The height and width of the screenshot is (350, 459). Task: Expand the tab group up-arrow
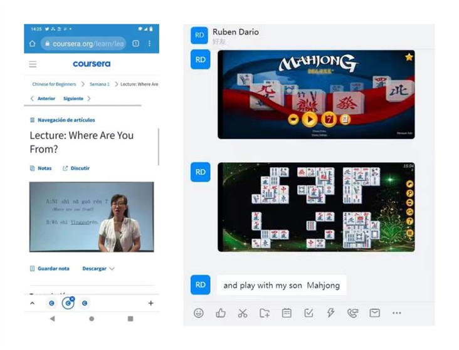(32, 303)
